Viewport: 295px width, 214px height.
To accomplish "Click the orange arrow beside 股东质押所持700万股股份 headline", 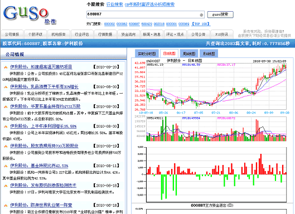I will pos(6,146).
